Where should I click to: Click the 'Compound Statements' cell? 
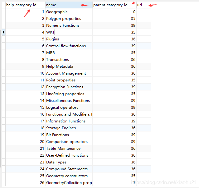[69, 169]
